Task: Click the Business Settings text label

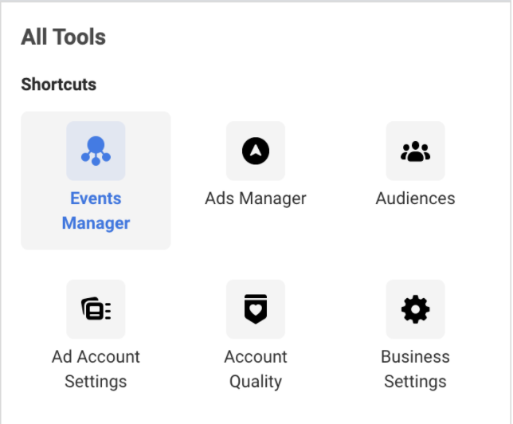Action: point(415,369)
